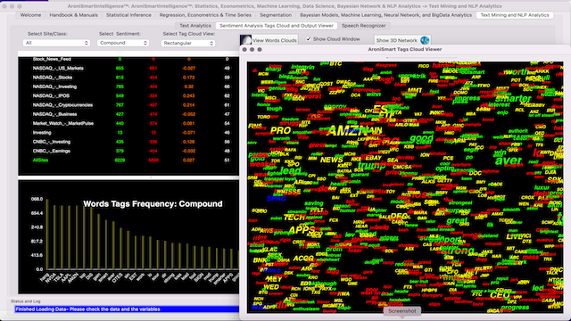Select the Market_Watch_-_MarketPulse row

[x=128, y=123]
